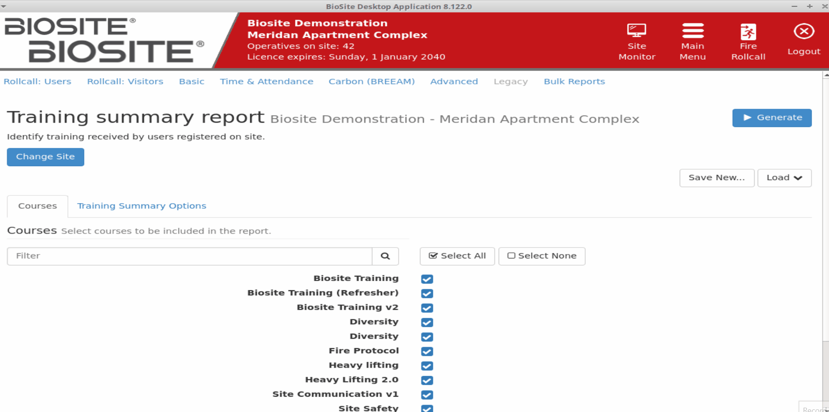Open the Legacy reports menu
The width and height of the screenshot is (829, 412).
click(x=510, y=81)
